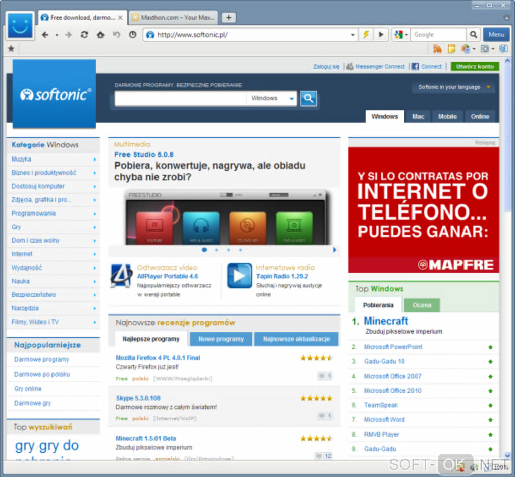Advance carousel with the right arrow
The height and width of the screenshot is (477, 515).
[x=334, y=250]
